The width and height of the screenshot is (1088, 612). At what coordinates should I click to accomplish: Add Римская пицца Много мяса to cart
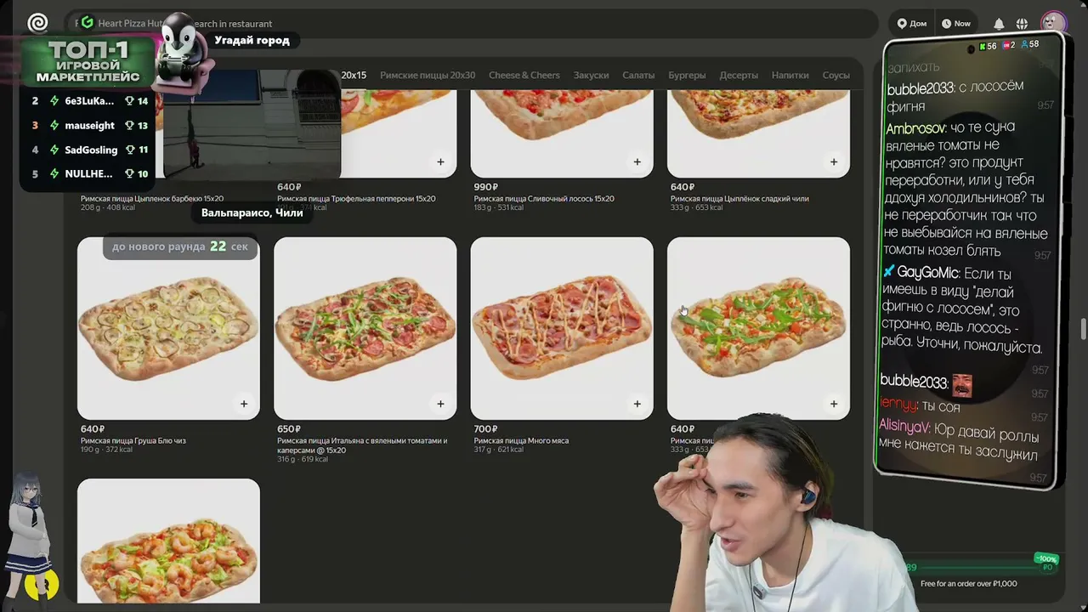(x=637, y=404)
